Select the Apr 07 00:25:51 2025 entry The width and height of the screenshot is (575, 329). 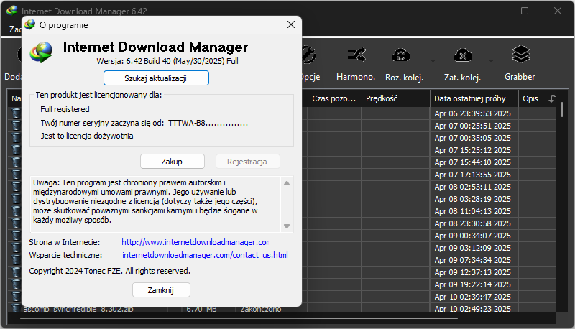point(473,126)
